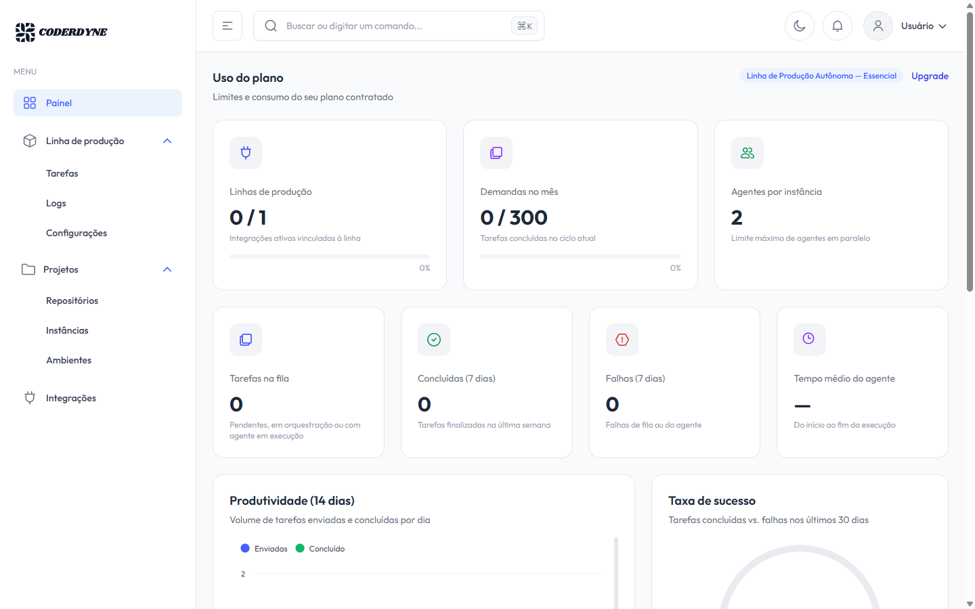
Task: Open the Painel menu item
Action: pos(97,103)
